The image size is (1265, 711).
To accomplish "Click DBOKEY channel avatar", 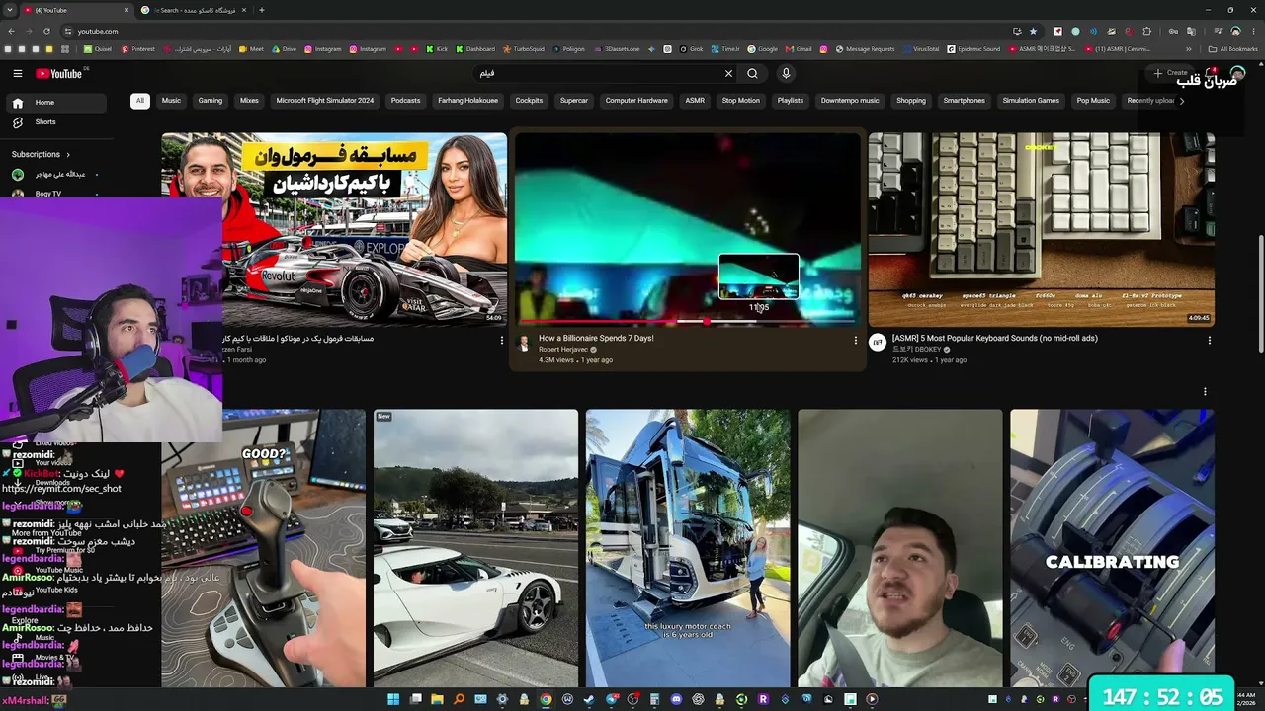I will click(x=877, y=343).
